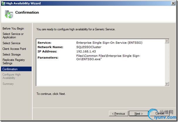Image resolution: width=178 pixels, height=122 pixels.
Task: Click the 'You are ready to configure' message
Action: click(x=76, y=29)
